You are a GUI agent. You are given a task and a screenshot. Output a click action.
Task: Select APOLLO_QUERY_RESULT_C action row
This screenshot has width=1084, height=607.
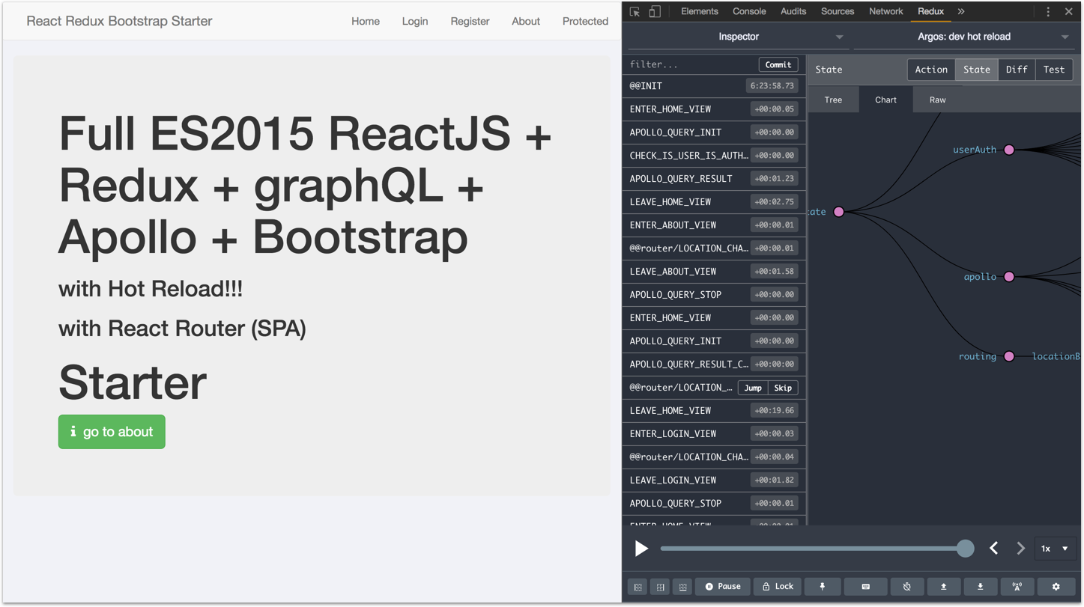tap(714, 364)
